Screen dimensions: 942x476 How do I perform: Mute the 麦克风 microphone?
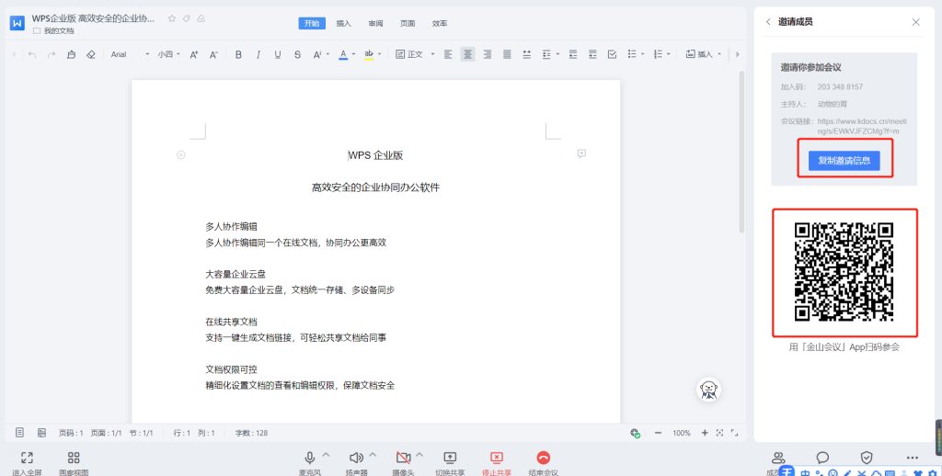(309, 463)
